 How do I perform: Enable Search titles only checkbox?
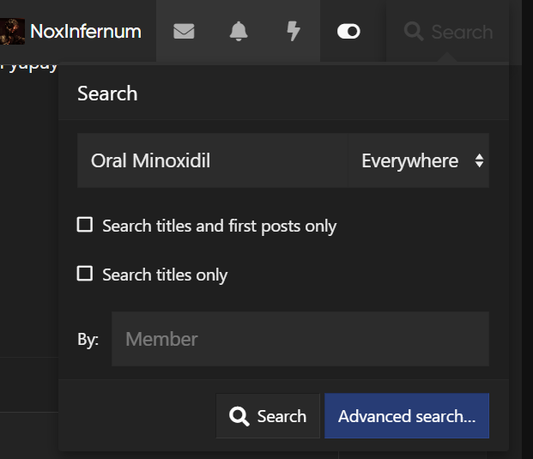[x=85, y=274]
